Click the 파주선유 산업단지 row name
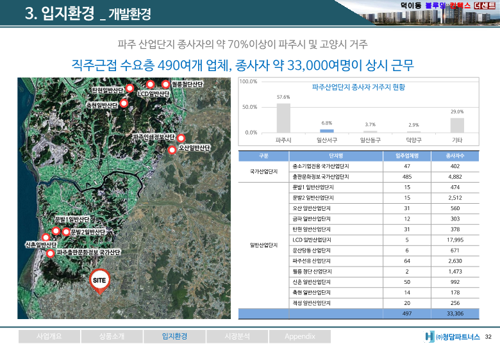The image size is (500, 346). point(312,261)
